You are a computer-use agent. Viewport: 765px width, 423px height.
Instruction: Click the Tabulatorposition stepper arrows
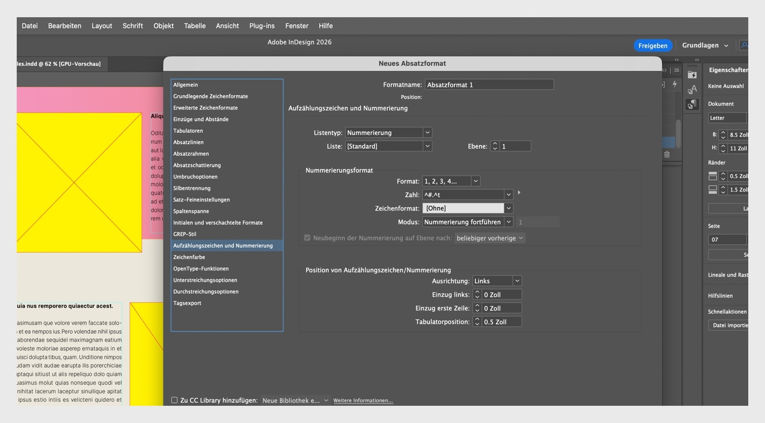477,322
